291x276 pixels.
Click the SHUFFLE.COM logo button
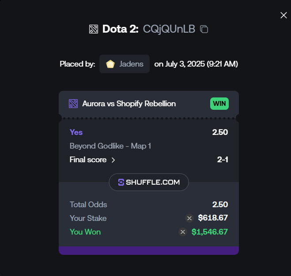tap(149, 182)
